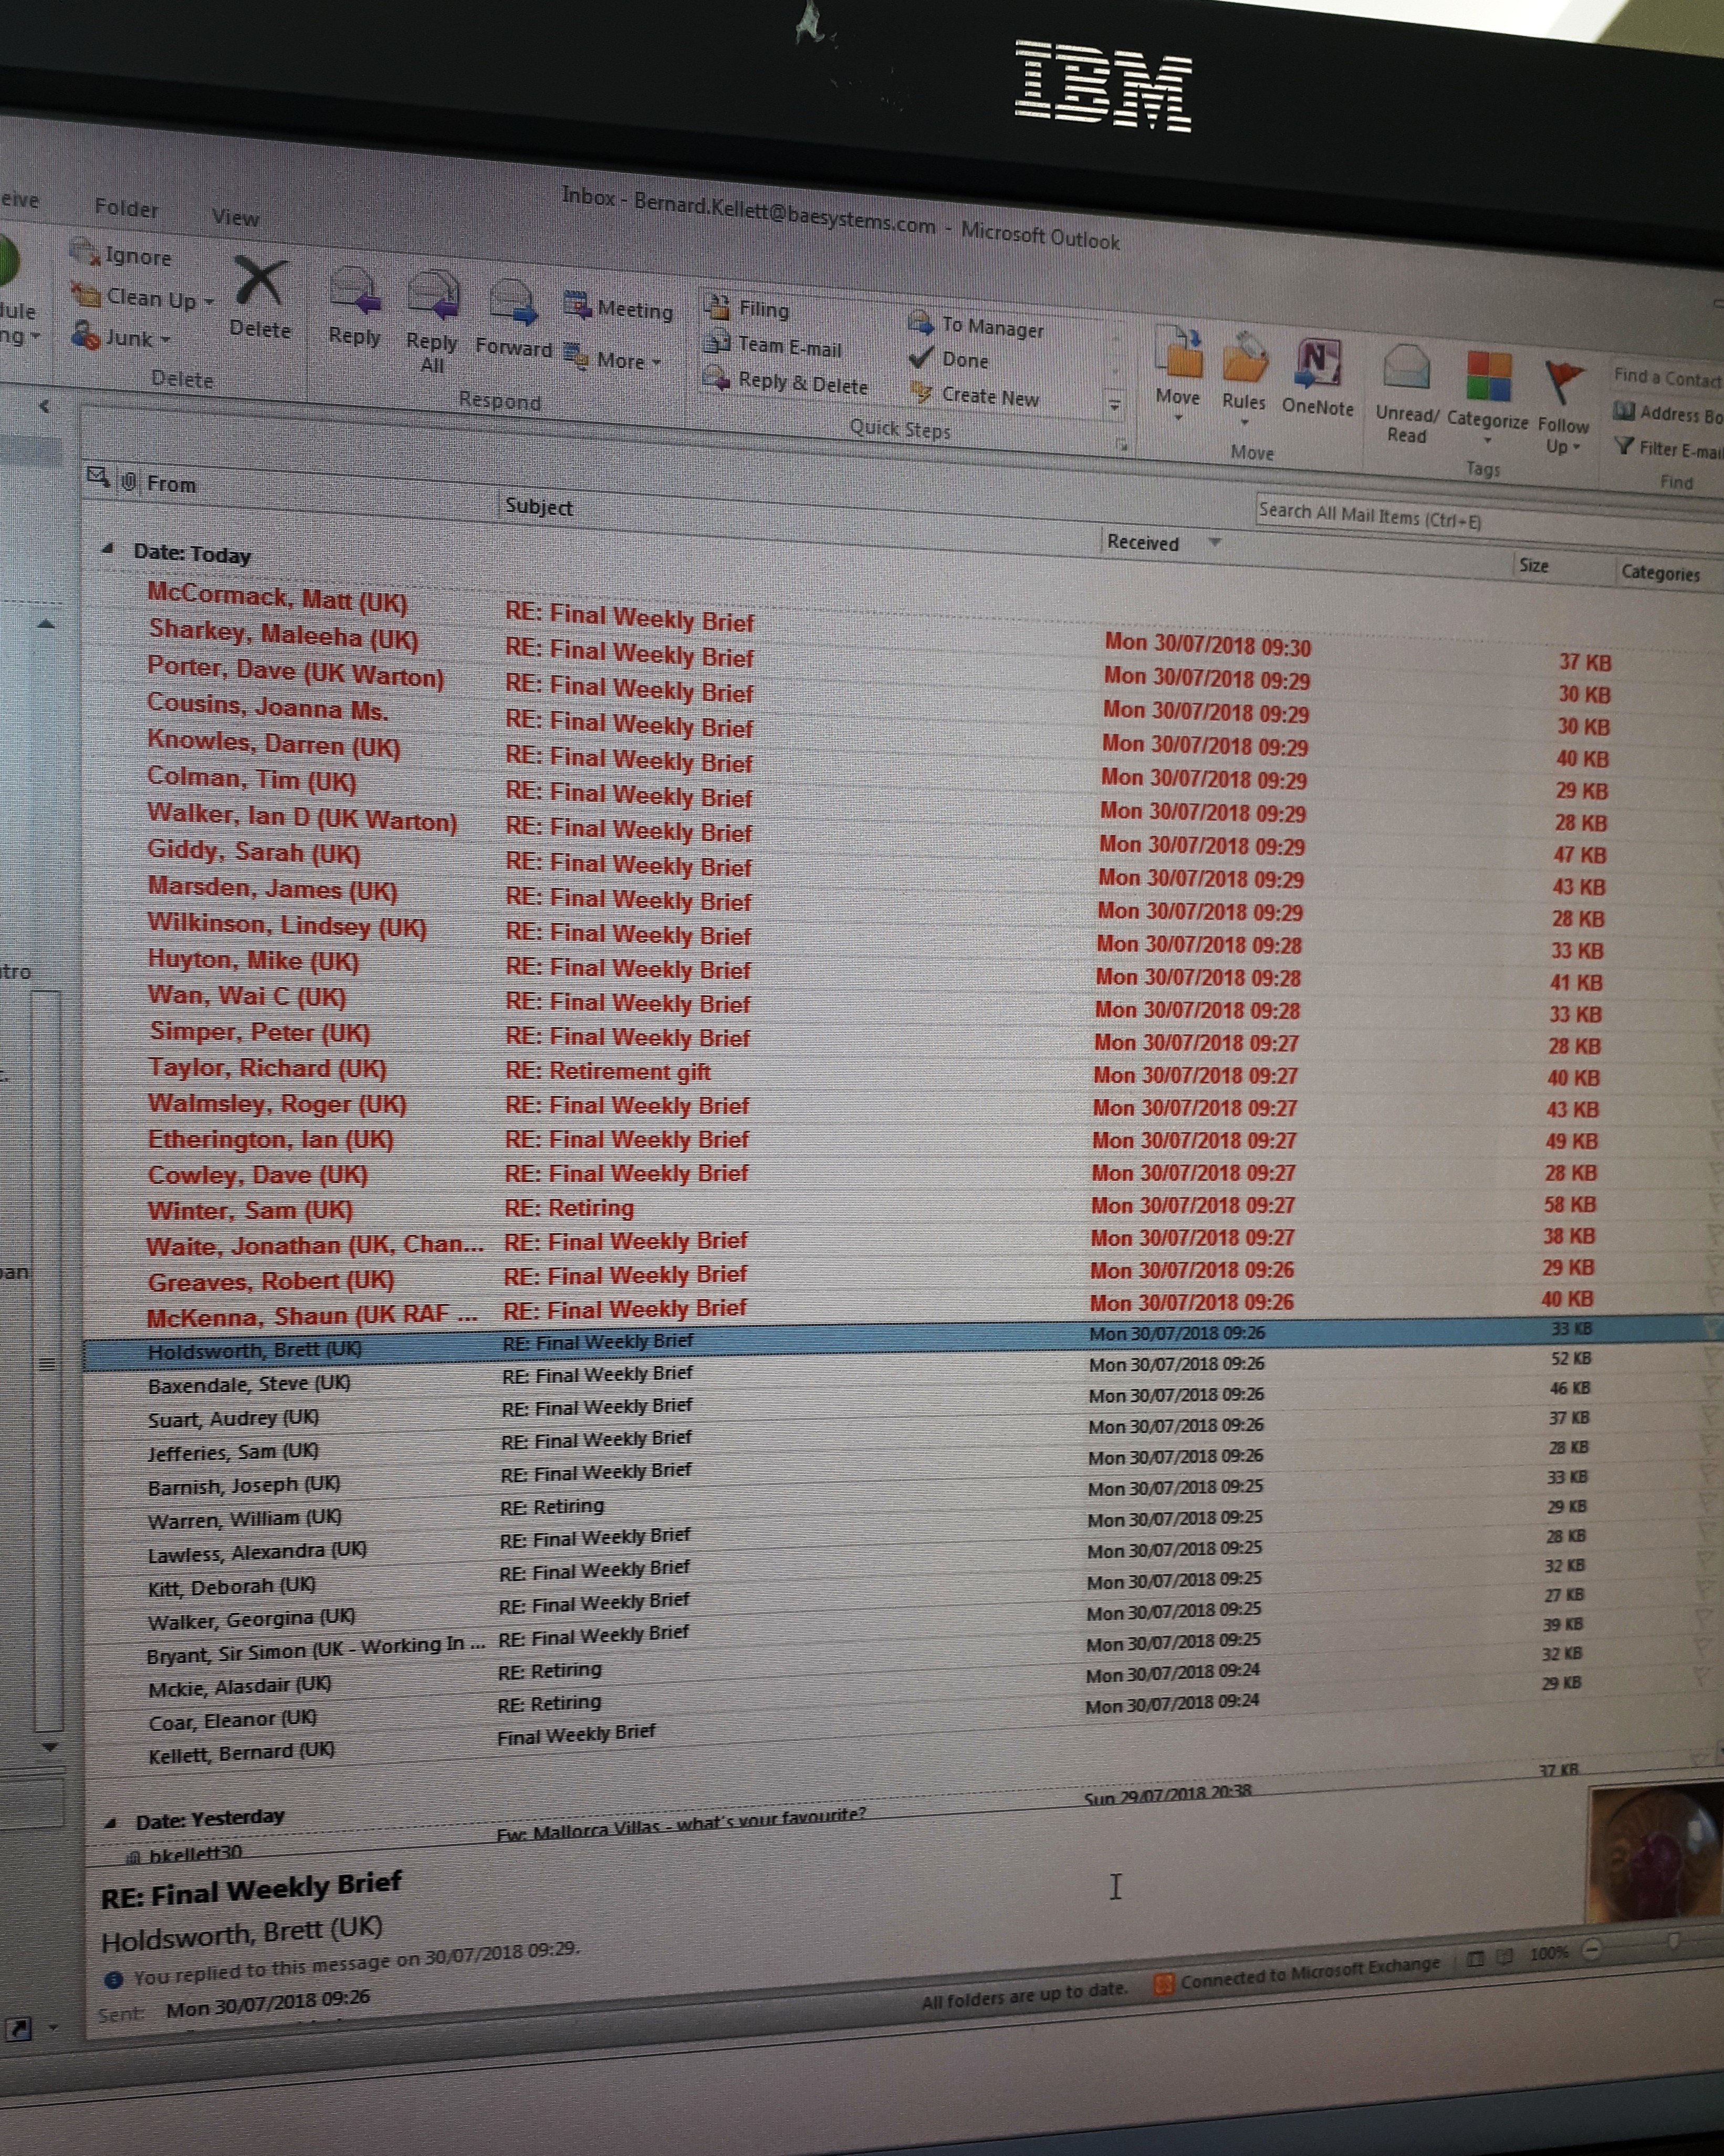The image size is (1724, 2156).
Task: Click the Forward icon
Action: click(x=513, y=303)
